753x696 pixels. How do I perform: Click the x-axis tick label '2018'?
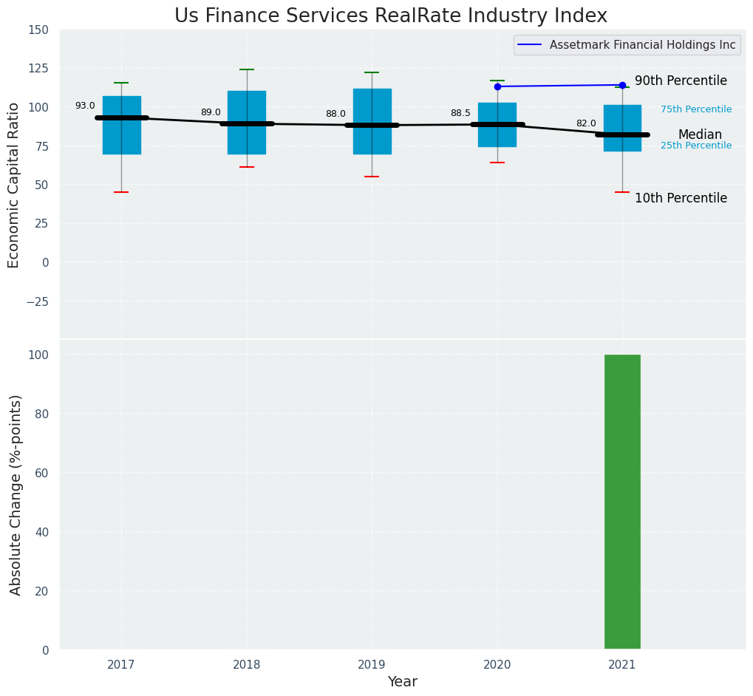click(x=247, y=665)
